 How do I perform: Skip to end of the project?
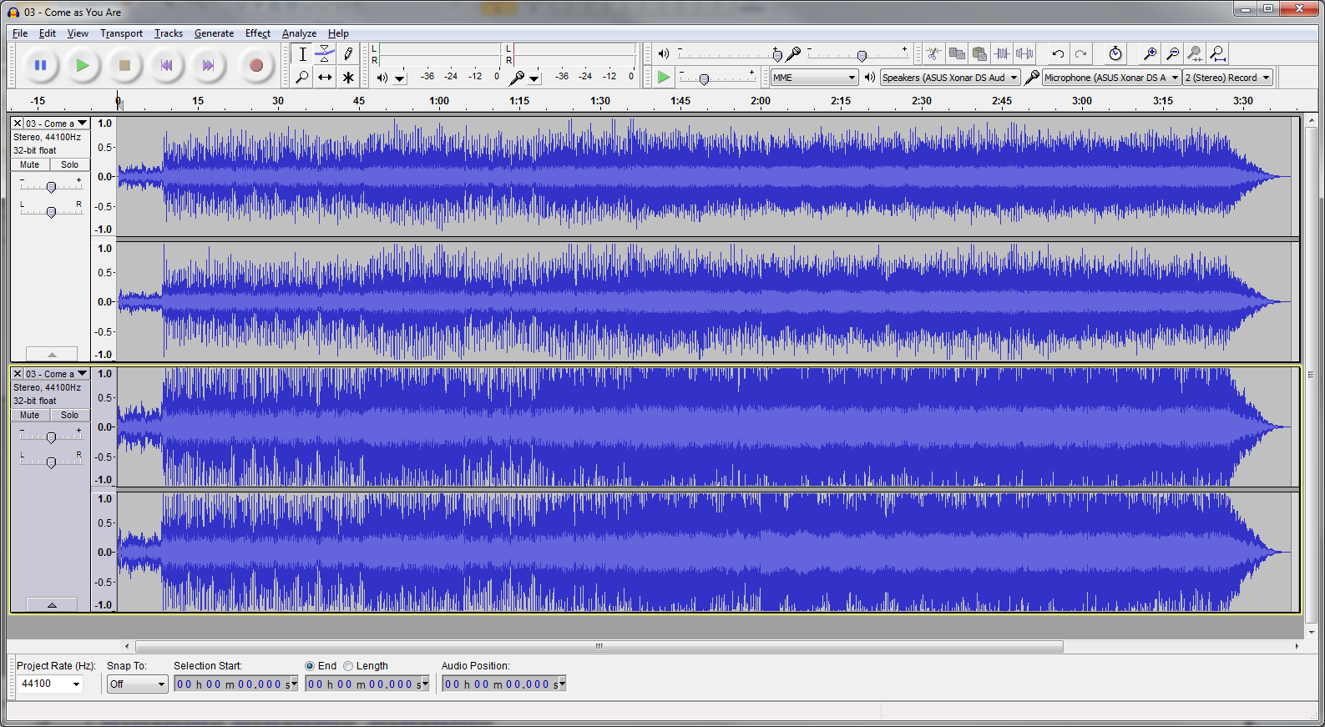click(x=209, y=65)
